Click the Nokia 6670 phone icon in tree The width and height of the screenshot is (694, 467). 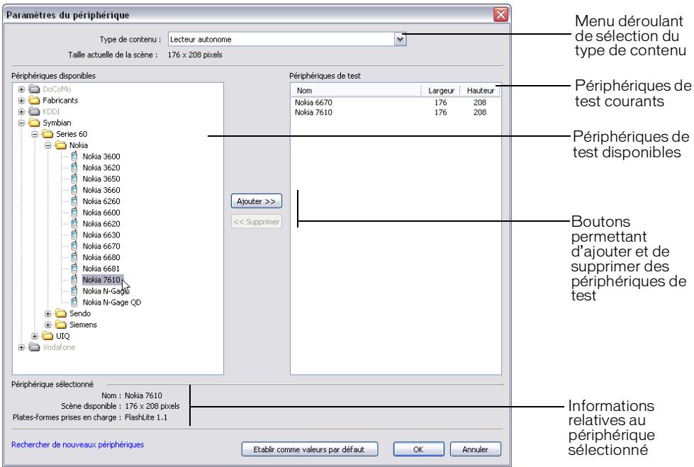(74, 246)
